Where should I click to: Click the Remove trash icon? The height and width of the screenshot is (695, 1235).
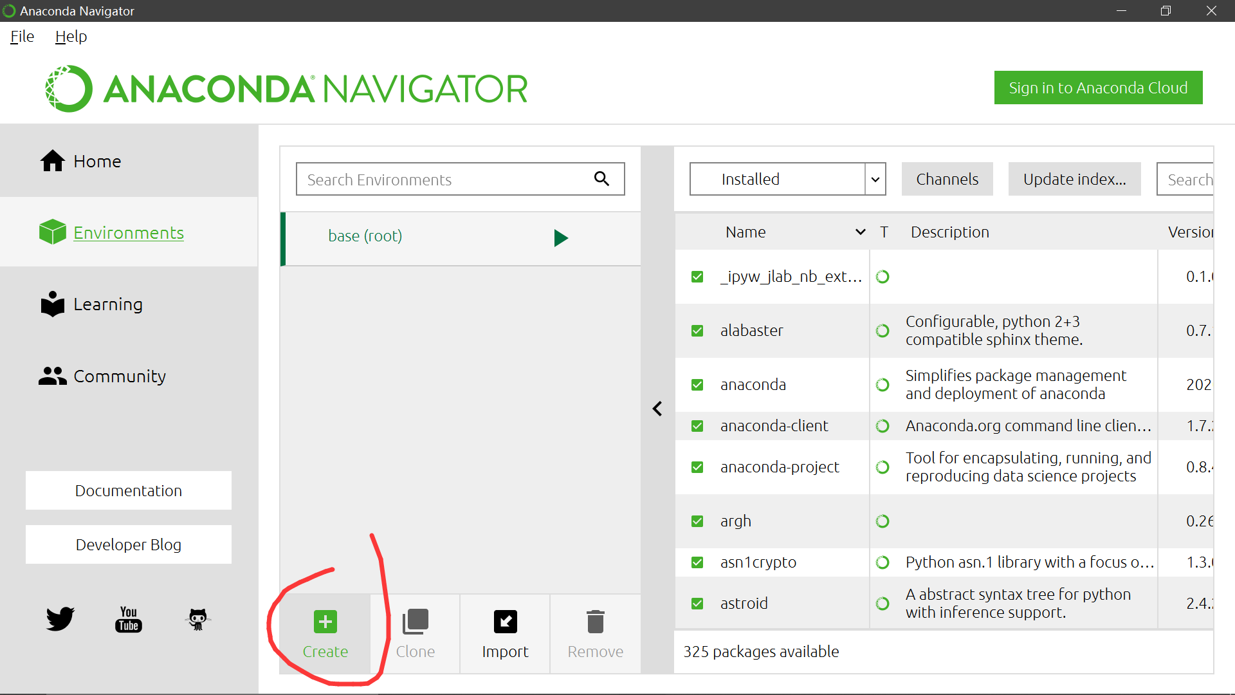(596, 622)
